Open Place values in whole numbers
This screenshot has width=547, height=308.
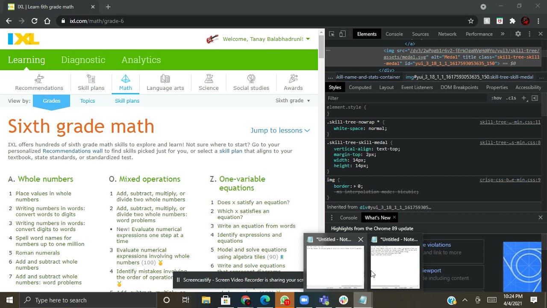pos(43,196)
